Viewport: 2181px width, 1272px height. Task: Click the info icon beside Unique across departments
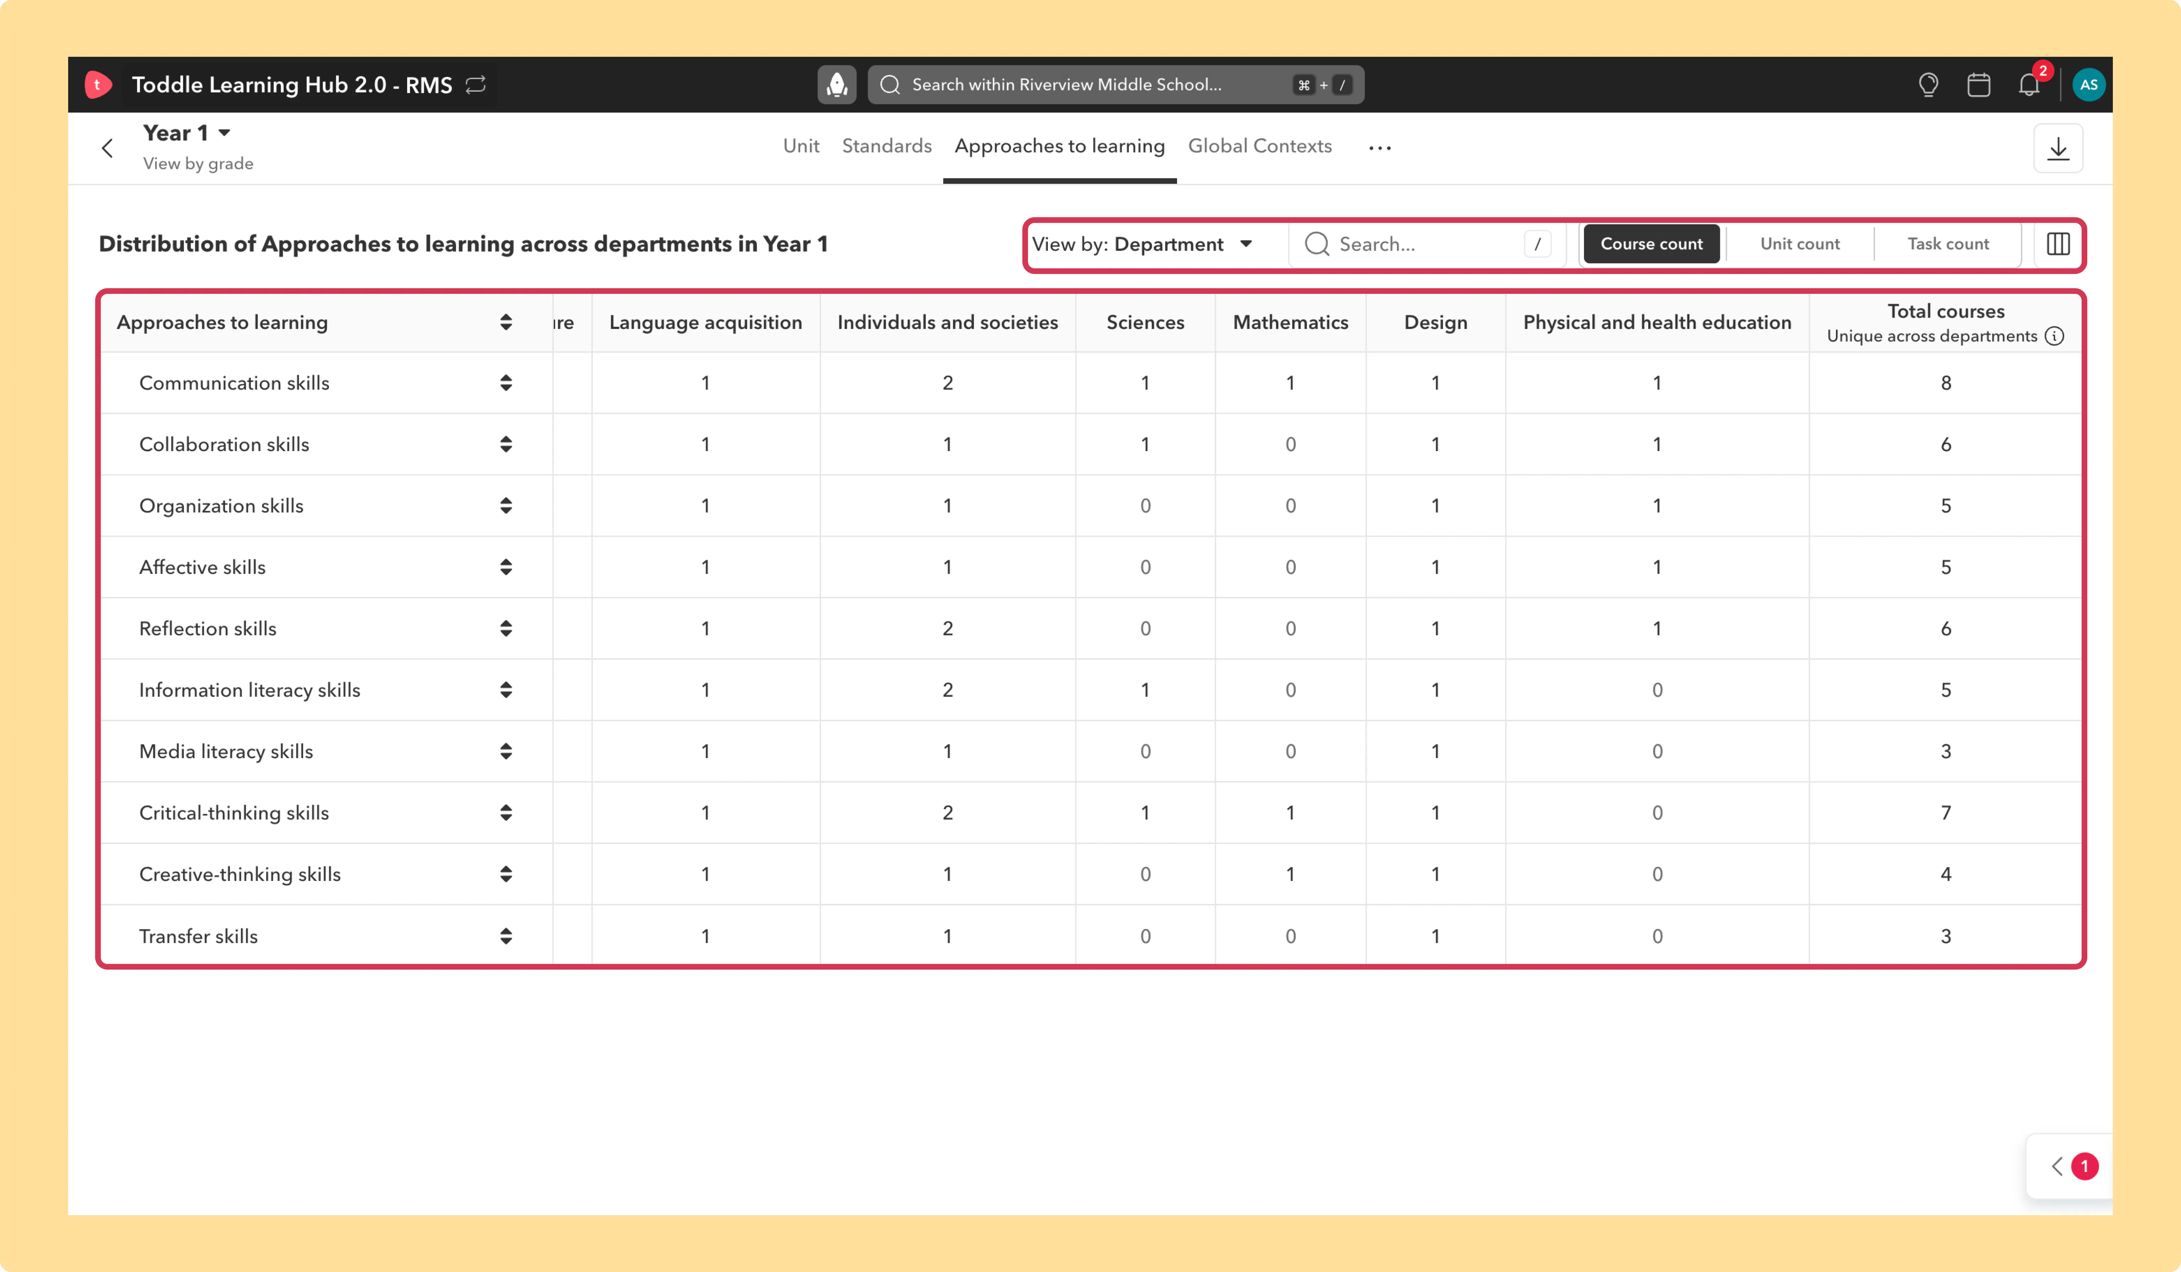coord(2055,336)
